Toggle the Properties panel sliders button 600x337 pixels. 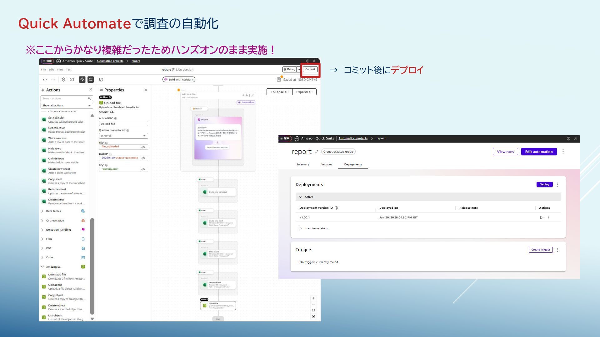coord(91,80)
